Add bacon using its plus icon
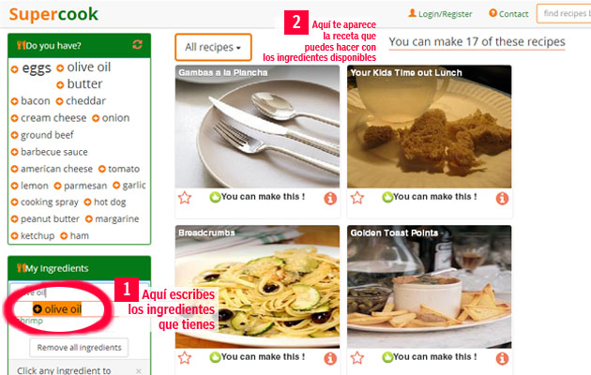Screen dimensions: 591x375 tap(15, 101)
